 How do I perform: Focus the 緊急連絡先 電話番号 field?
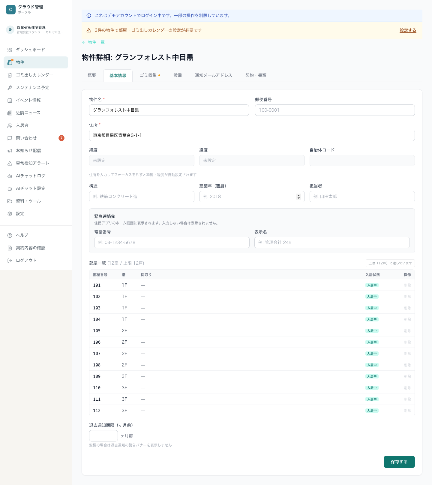point(172,242)
